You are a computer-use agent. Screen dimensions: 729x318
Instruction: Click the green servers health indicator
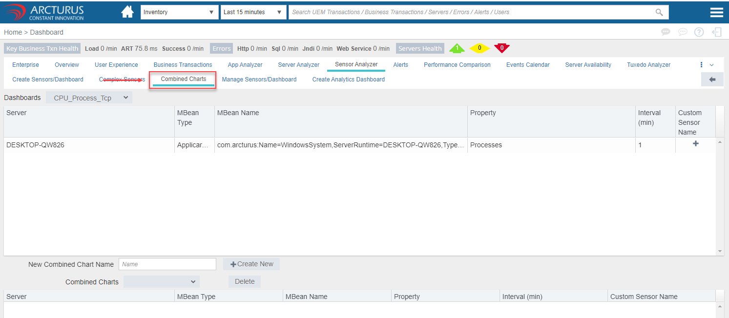pos(457,48)
